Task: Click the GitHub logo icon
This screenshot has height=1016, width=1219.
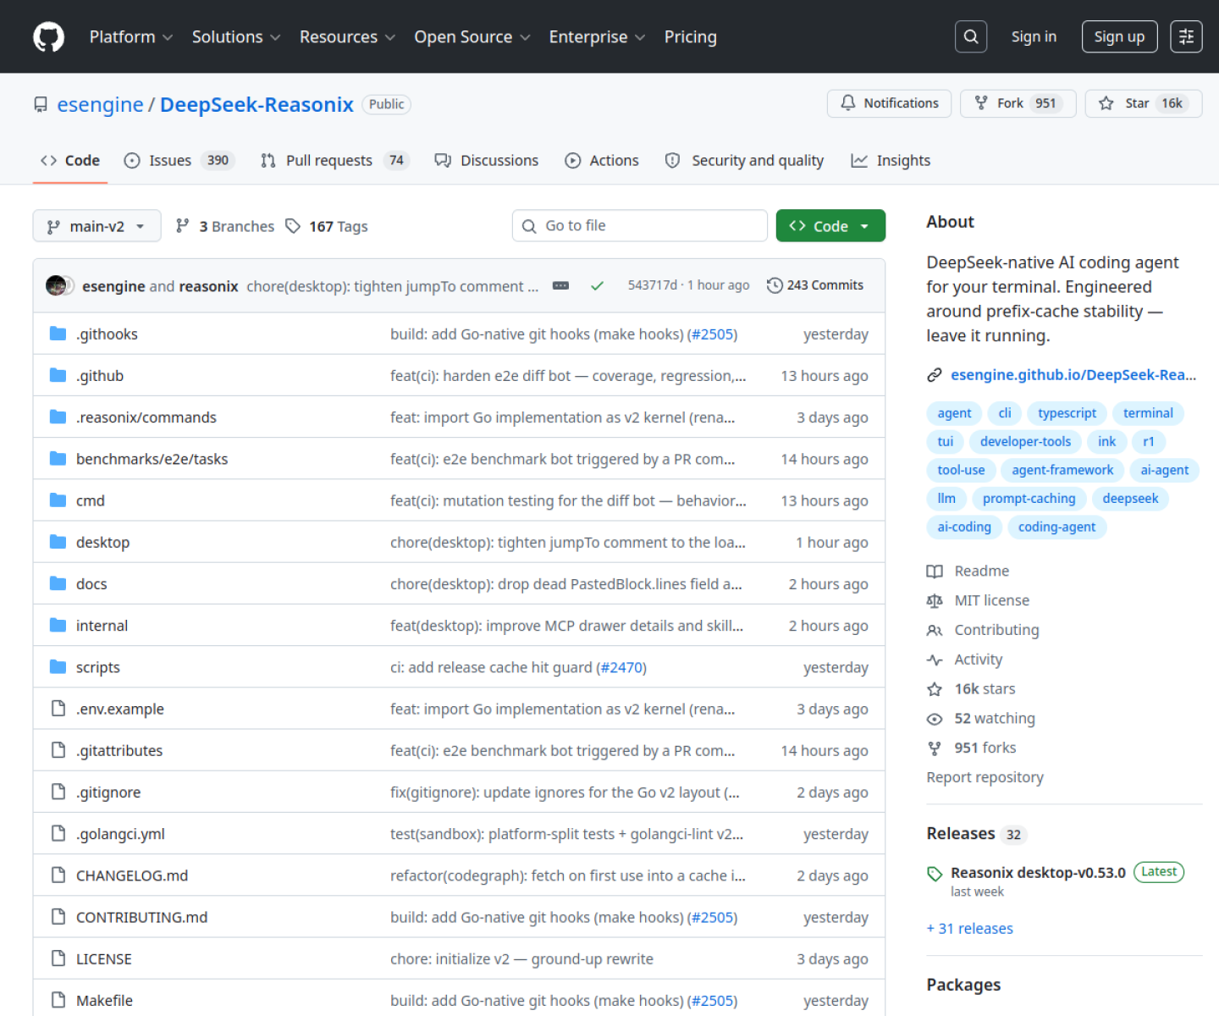Action: [x=48, y=36]
